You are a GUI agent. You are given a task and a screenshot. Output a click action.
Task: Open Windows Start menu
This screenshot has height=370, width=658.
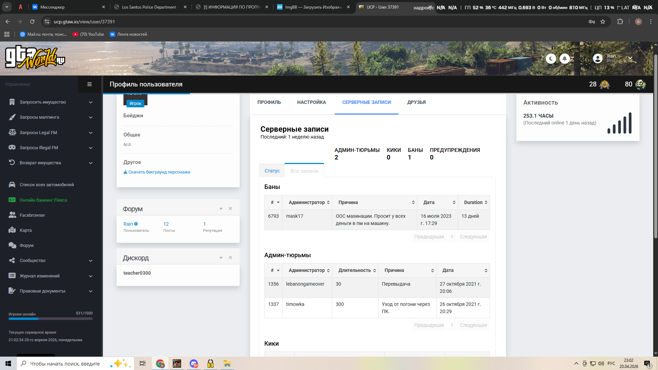coord(8,363)
